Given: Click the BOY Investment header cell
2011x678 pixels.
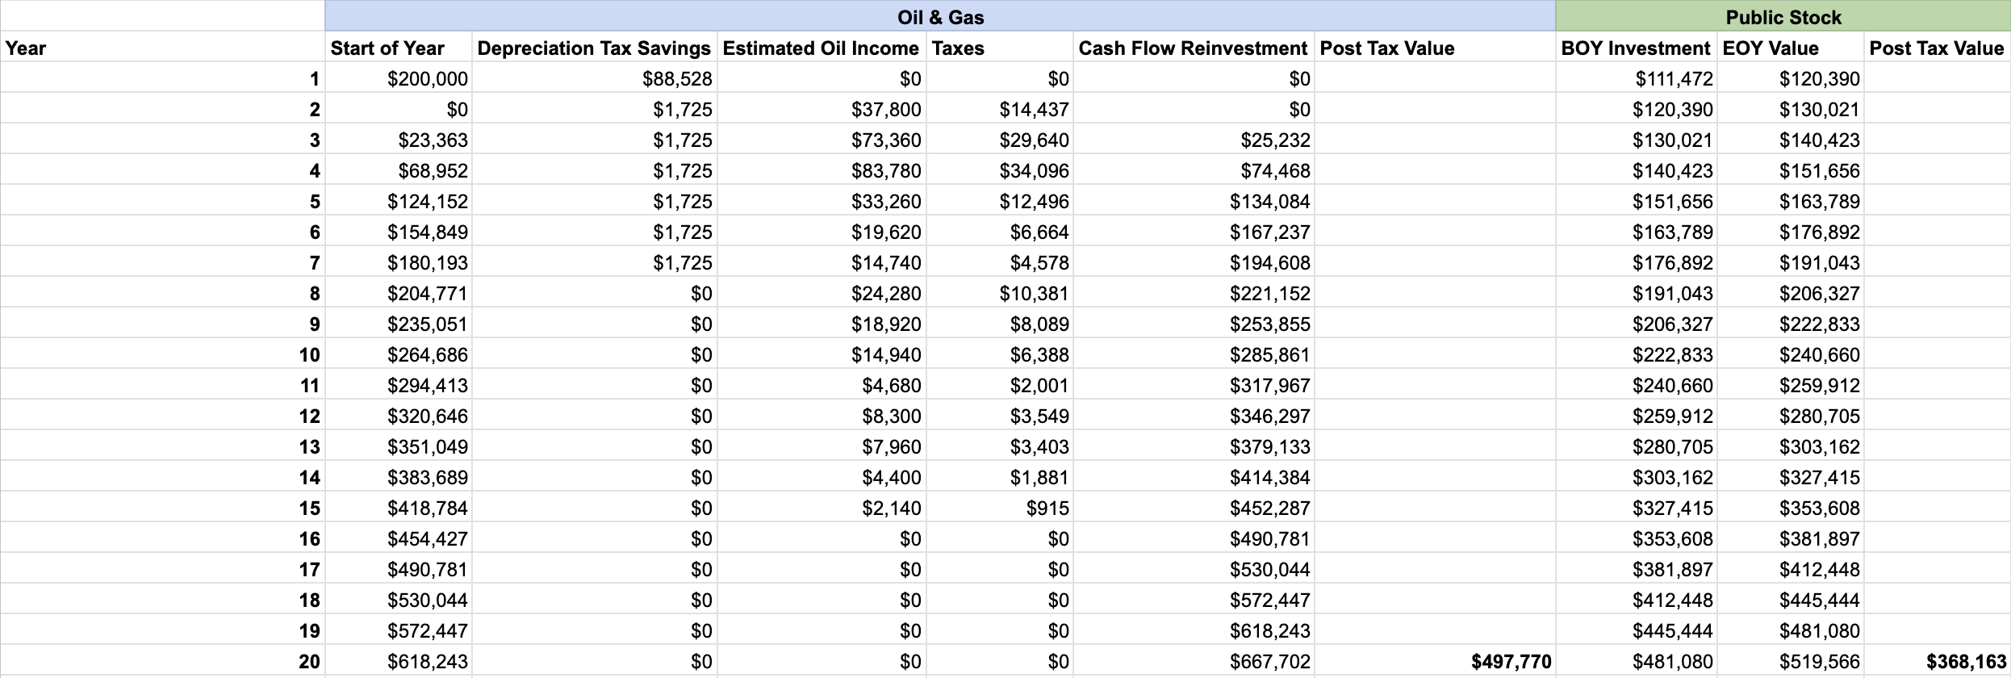Looking at the screenshot, I should click(1636, 48).
